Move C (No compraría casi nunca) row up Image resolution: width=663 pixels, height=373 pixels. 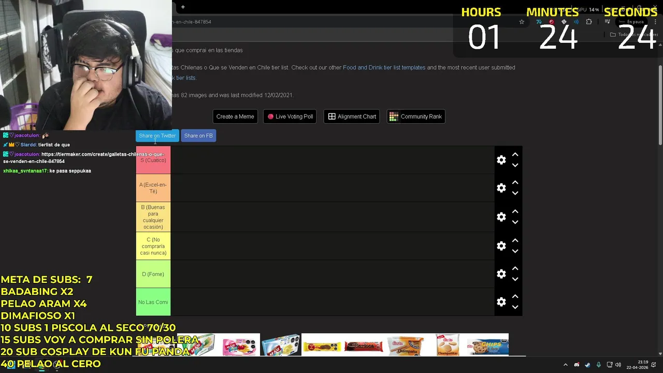[x=515, y=240]
